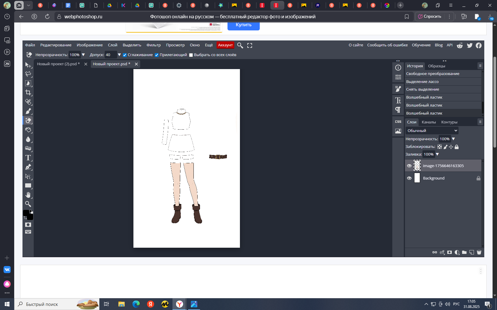The width and height of the screenshot is (497, 310).
Task: Select the Pen tool
Action: pos(28,167)
